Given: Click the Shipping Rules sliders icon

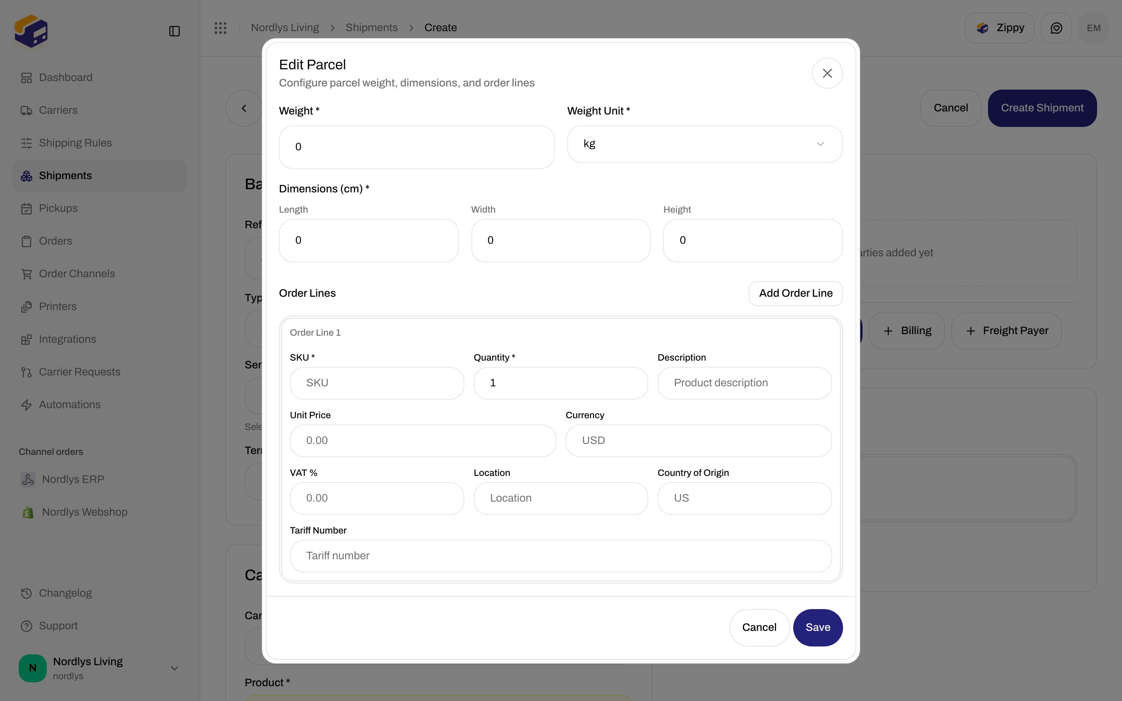Looking at the screenshot, I should click(26, 143).
